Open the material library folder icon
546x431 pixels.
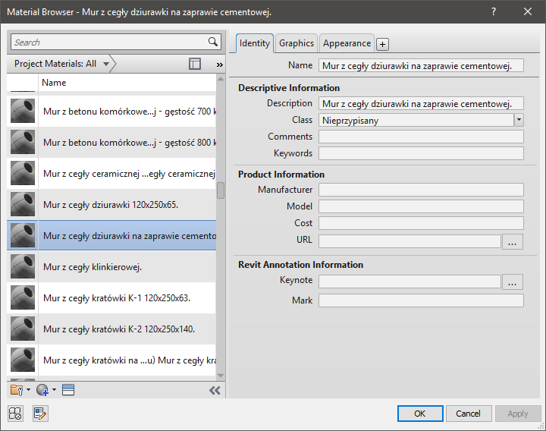[17, 390]
